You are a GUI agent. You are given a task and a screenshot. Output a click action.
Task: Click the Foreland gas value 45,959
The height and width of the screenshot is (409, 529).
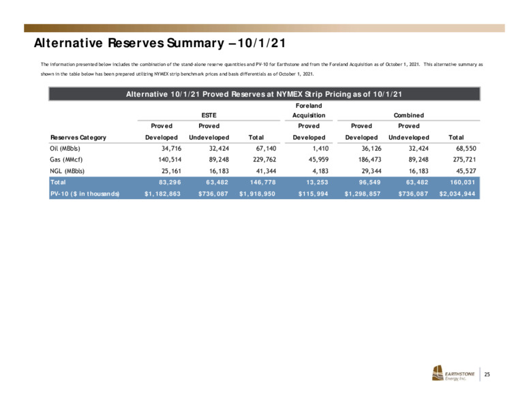[x=318, y=160]
